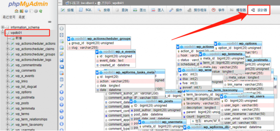Toggle the V on wp_e_events table header
Image resolution: width=280 pixels, height=131 pixels.
97,52
